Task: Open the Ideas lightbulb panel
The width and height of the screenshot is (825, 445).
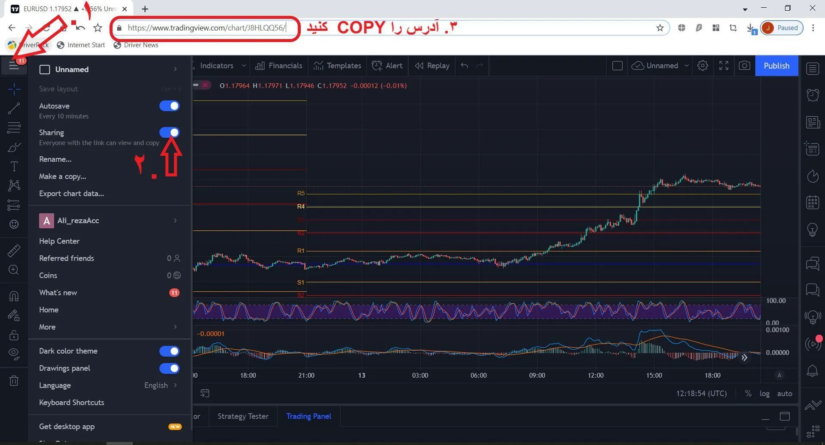Action: 813,230
